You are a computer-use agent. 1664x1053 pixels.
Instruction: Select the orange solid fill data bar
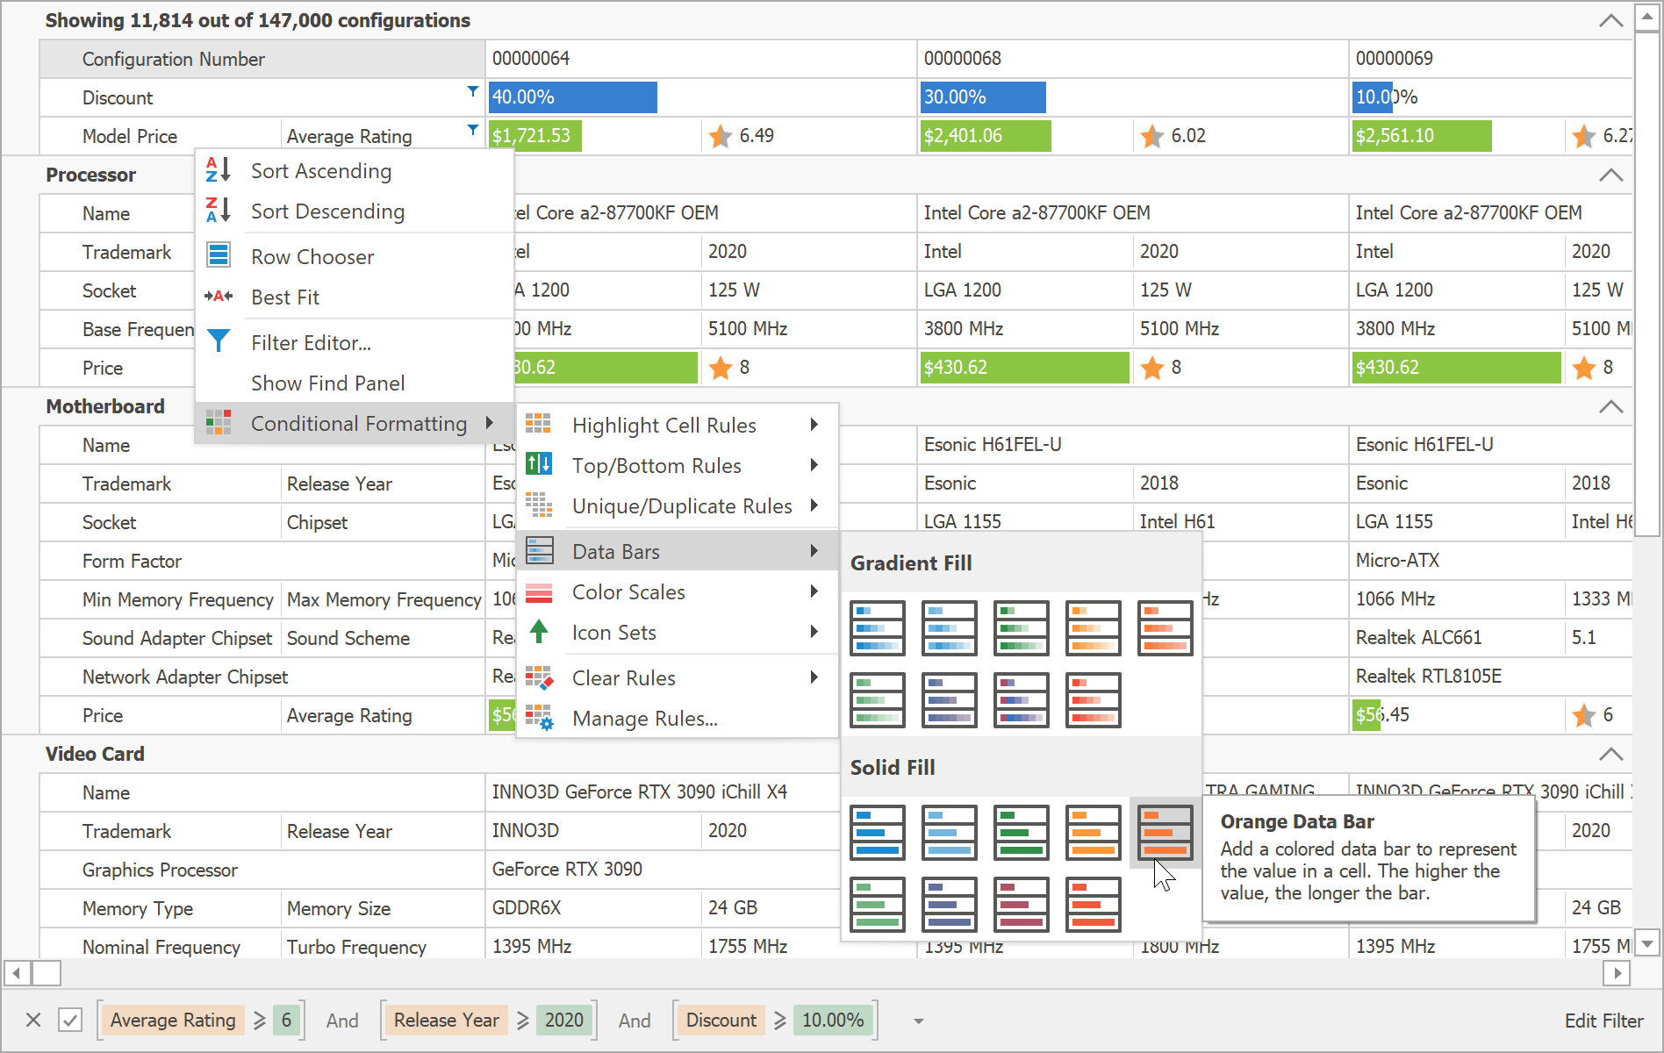click(1165, 833)
